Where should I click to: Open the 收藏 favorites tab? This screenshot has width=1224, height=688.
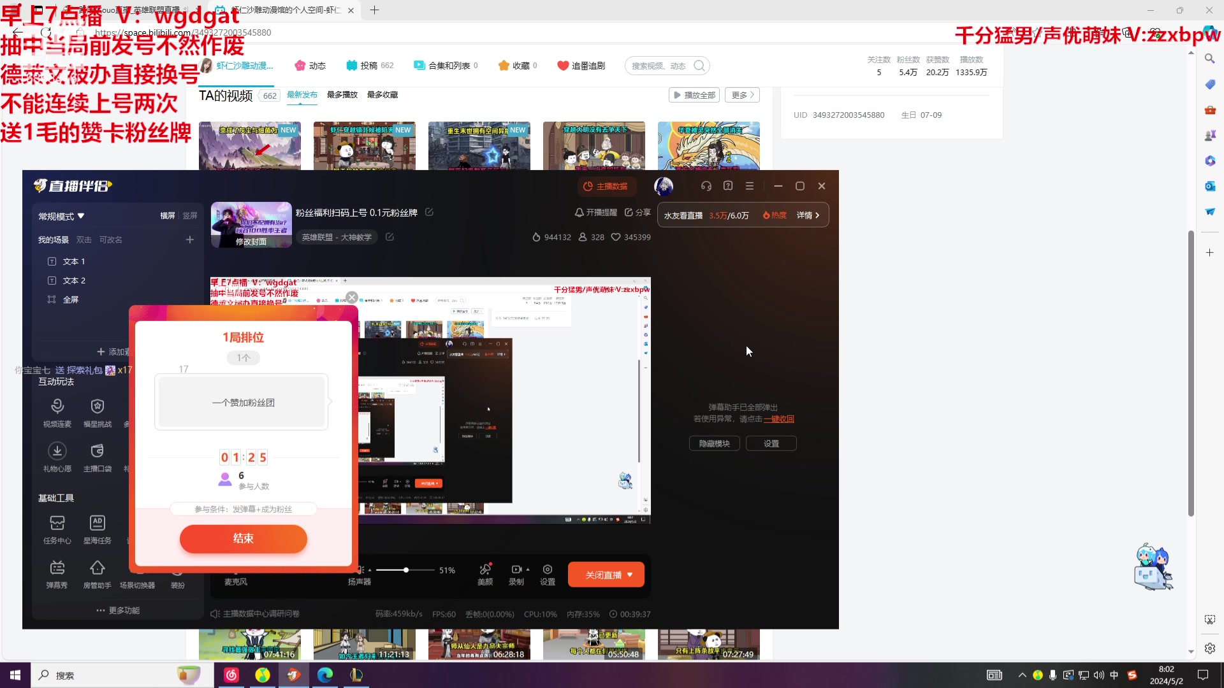(518, 66)
